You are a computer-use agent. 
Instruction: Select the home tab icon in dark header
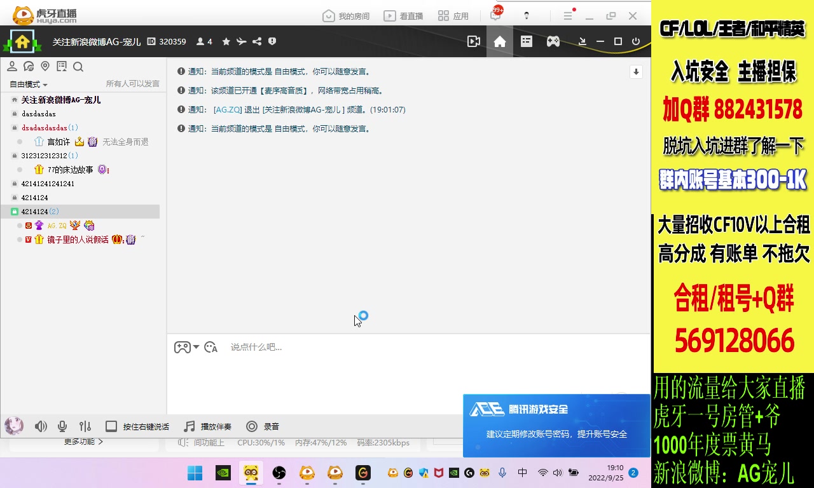(500, 41)
